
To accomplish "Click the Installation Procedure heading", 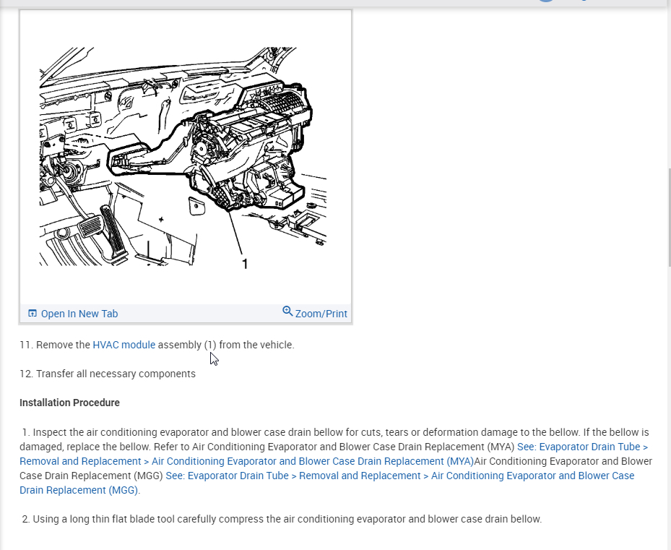I will click(x=70, y=403).
